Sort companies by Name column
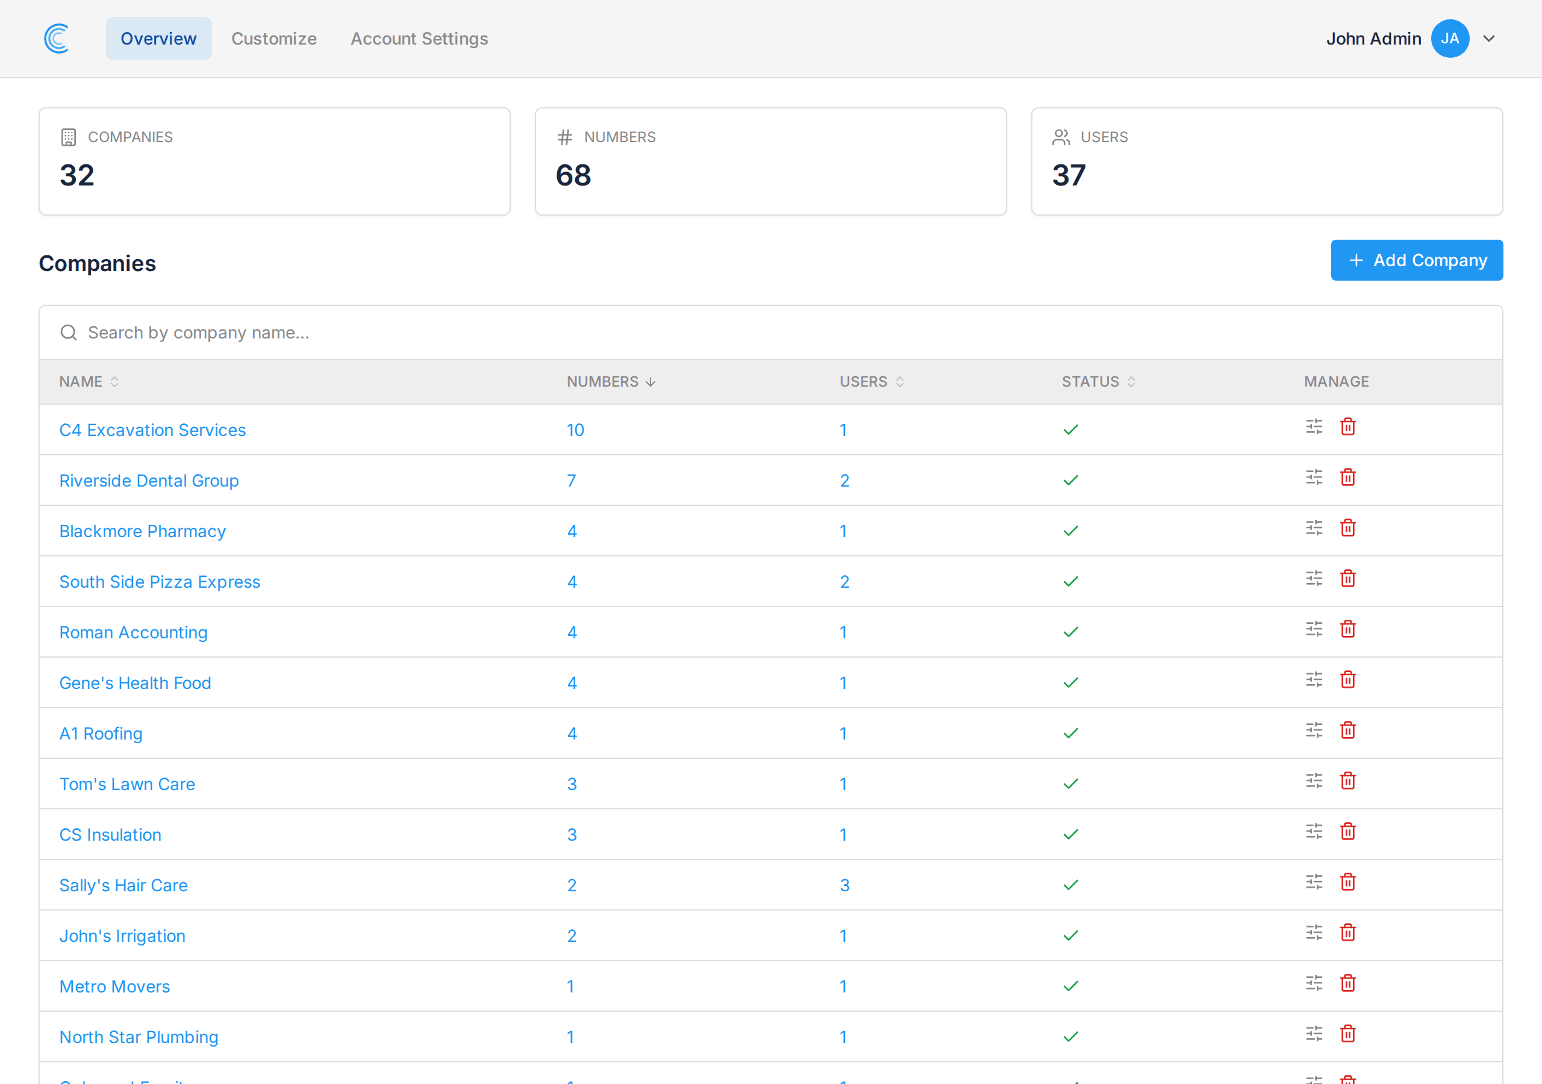 coord(89,381)
